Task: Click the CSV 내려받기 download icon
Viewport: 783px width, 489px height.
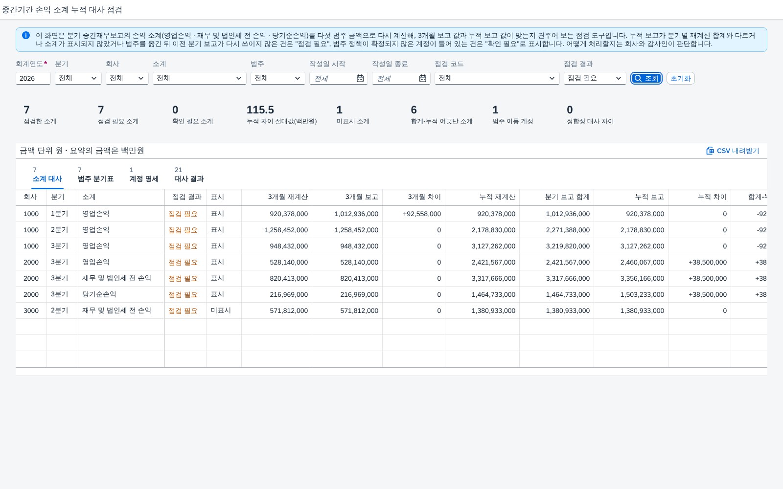Action: pyautogui.click(x=710, y=151)
